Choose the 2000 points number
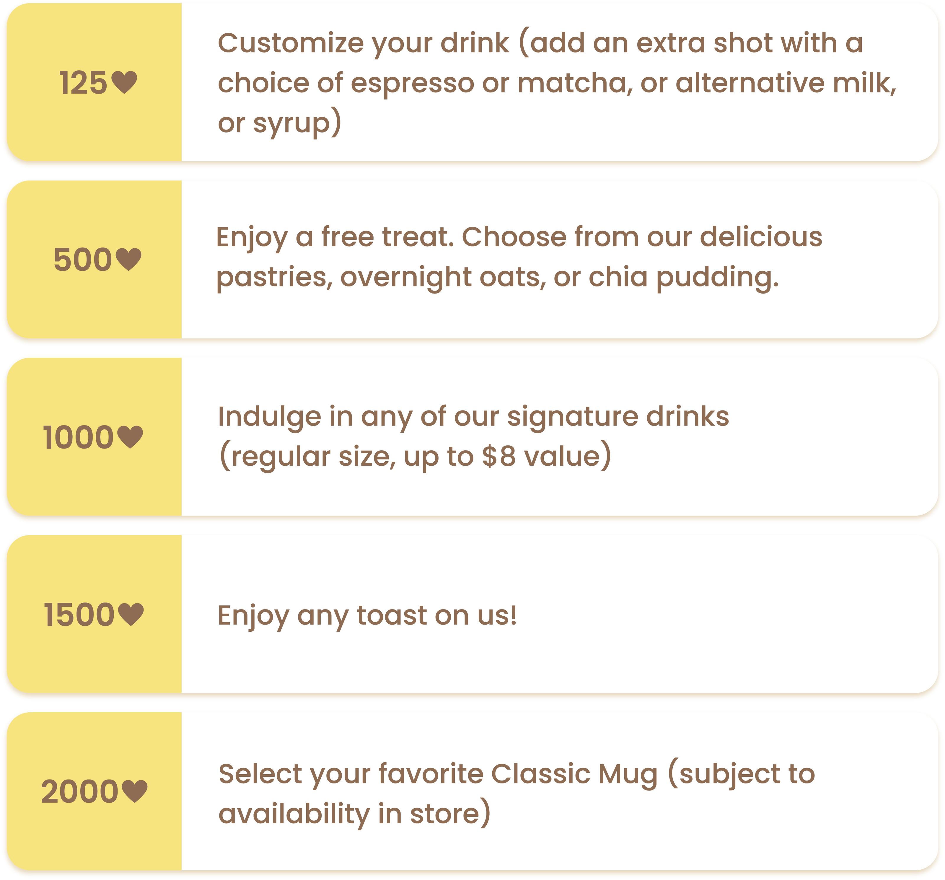This screenshot has width=945, height=880. tap(79, 792)
